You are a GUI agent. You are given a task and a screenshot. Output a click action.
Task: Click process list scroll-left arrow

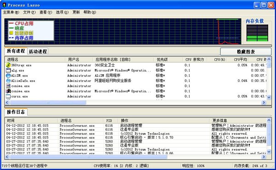click(x=7, y=102)
